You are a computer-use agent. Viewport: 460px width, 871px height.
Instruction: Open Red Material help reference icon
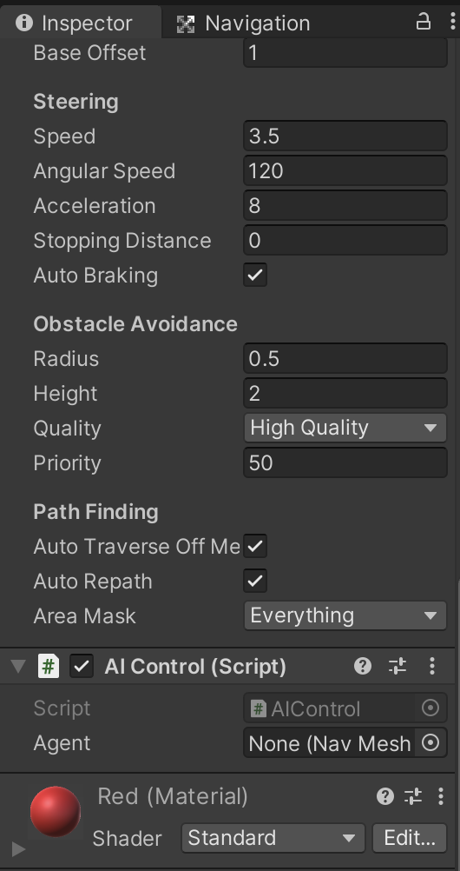point(385,796)
